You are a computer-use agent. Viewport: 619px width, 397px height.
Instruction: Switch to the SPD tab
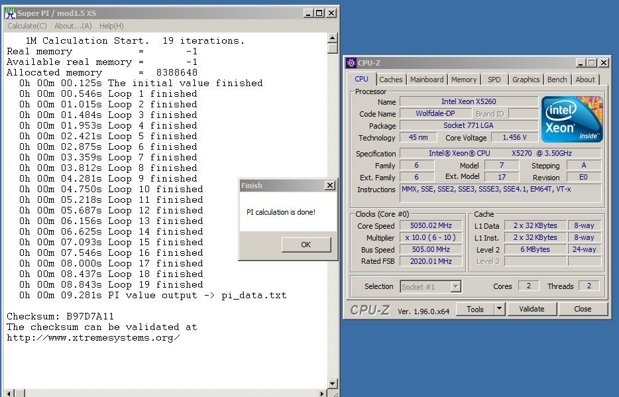494,80
